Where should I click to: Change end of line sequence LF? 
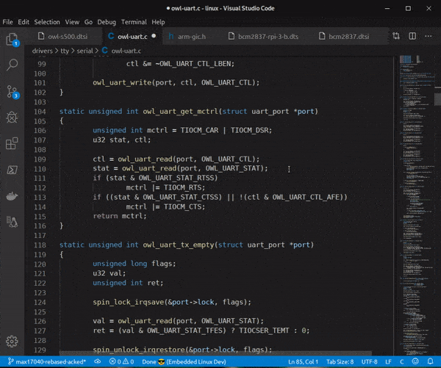[x=388, y=361]
